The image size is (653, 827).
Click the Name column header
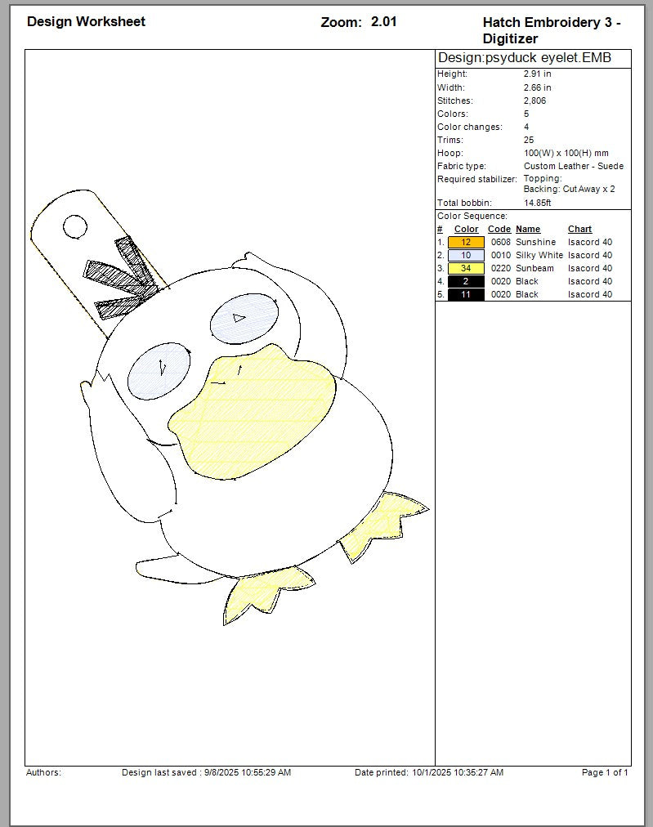[528, 229]
